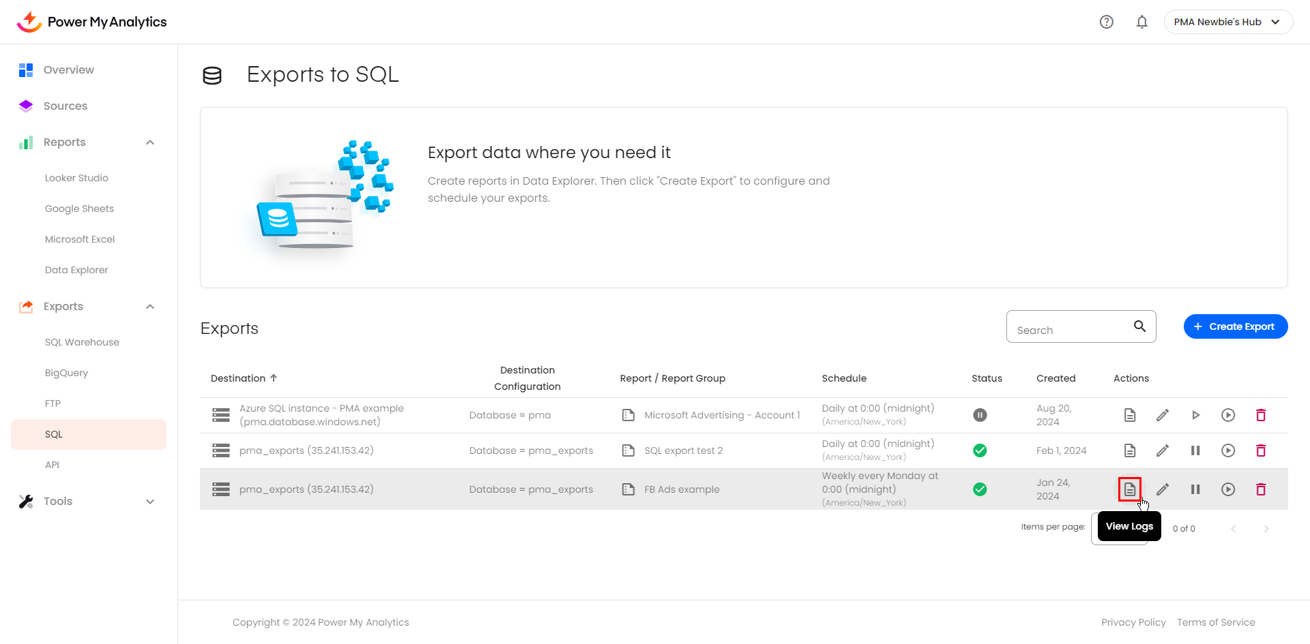Focus the exports Search field
The width and height of the screenshot is (1310, 644).
coord(1069,330)
